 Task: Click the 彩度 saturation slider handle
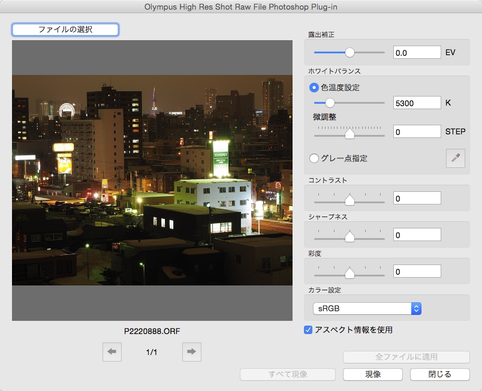tap(350, 273)
